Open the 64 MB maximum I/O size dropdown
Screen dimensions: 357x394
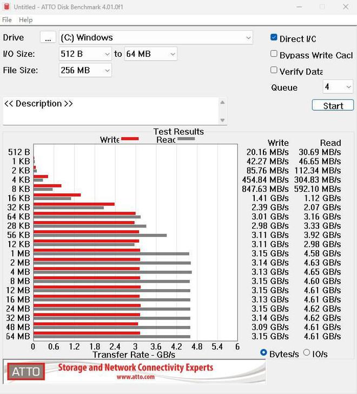150,54
